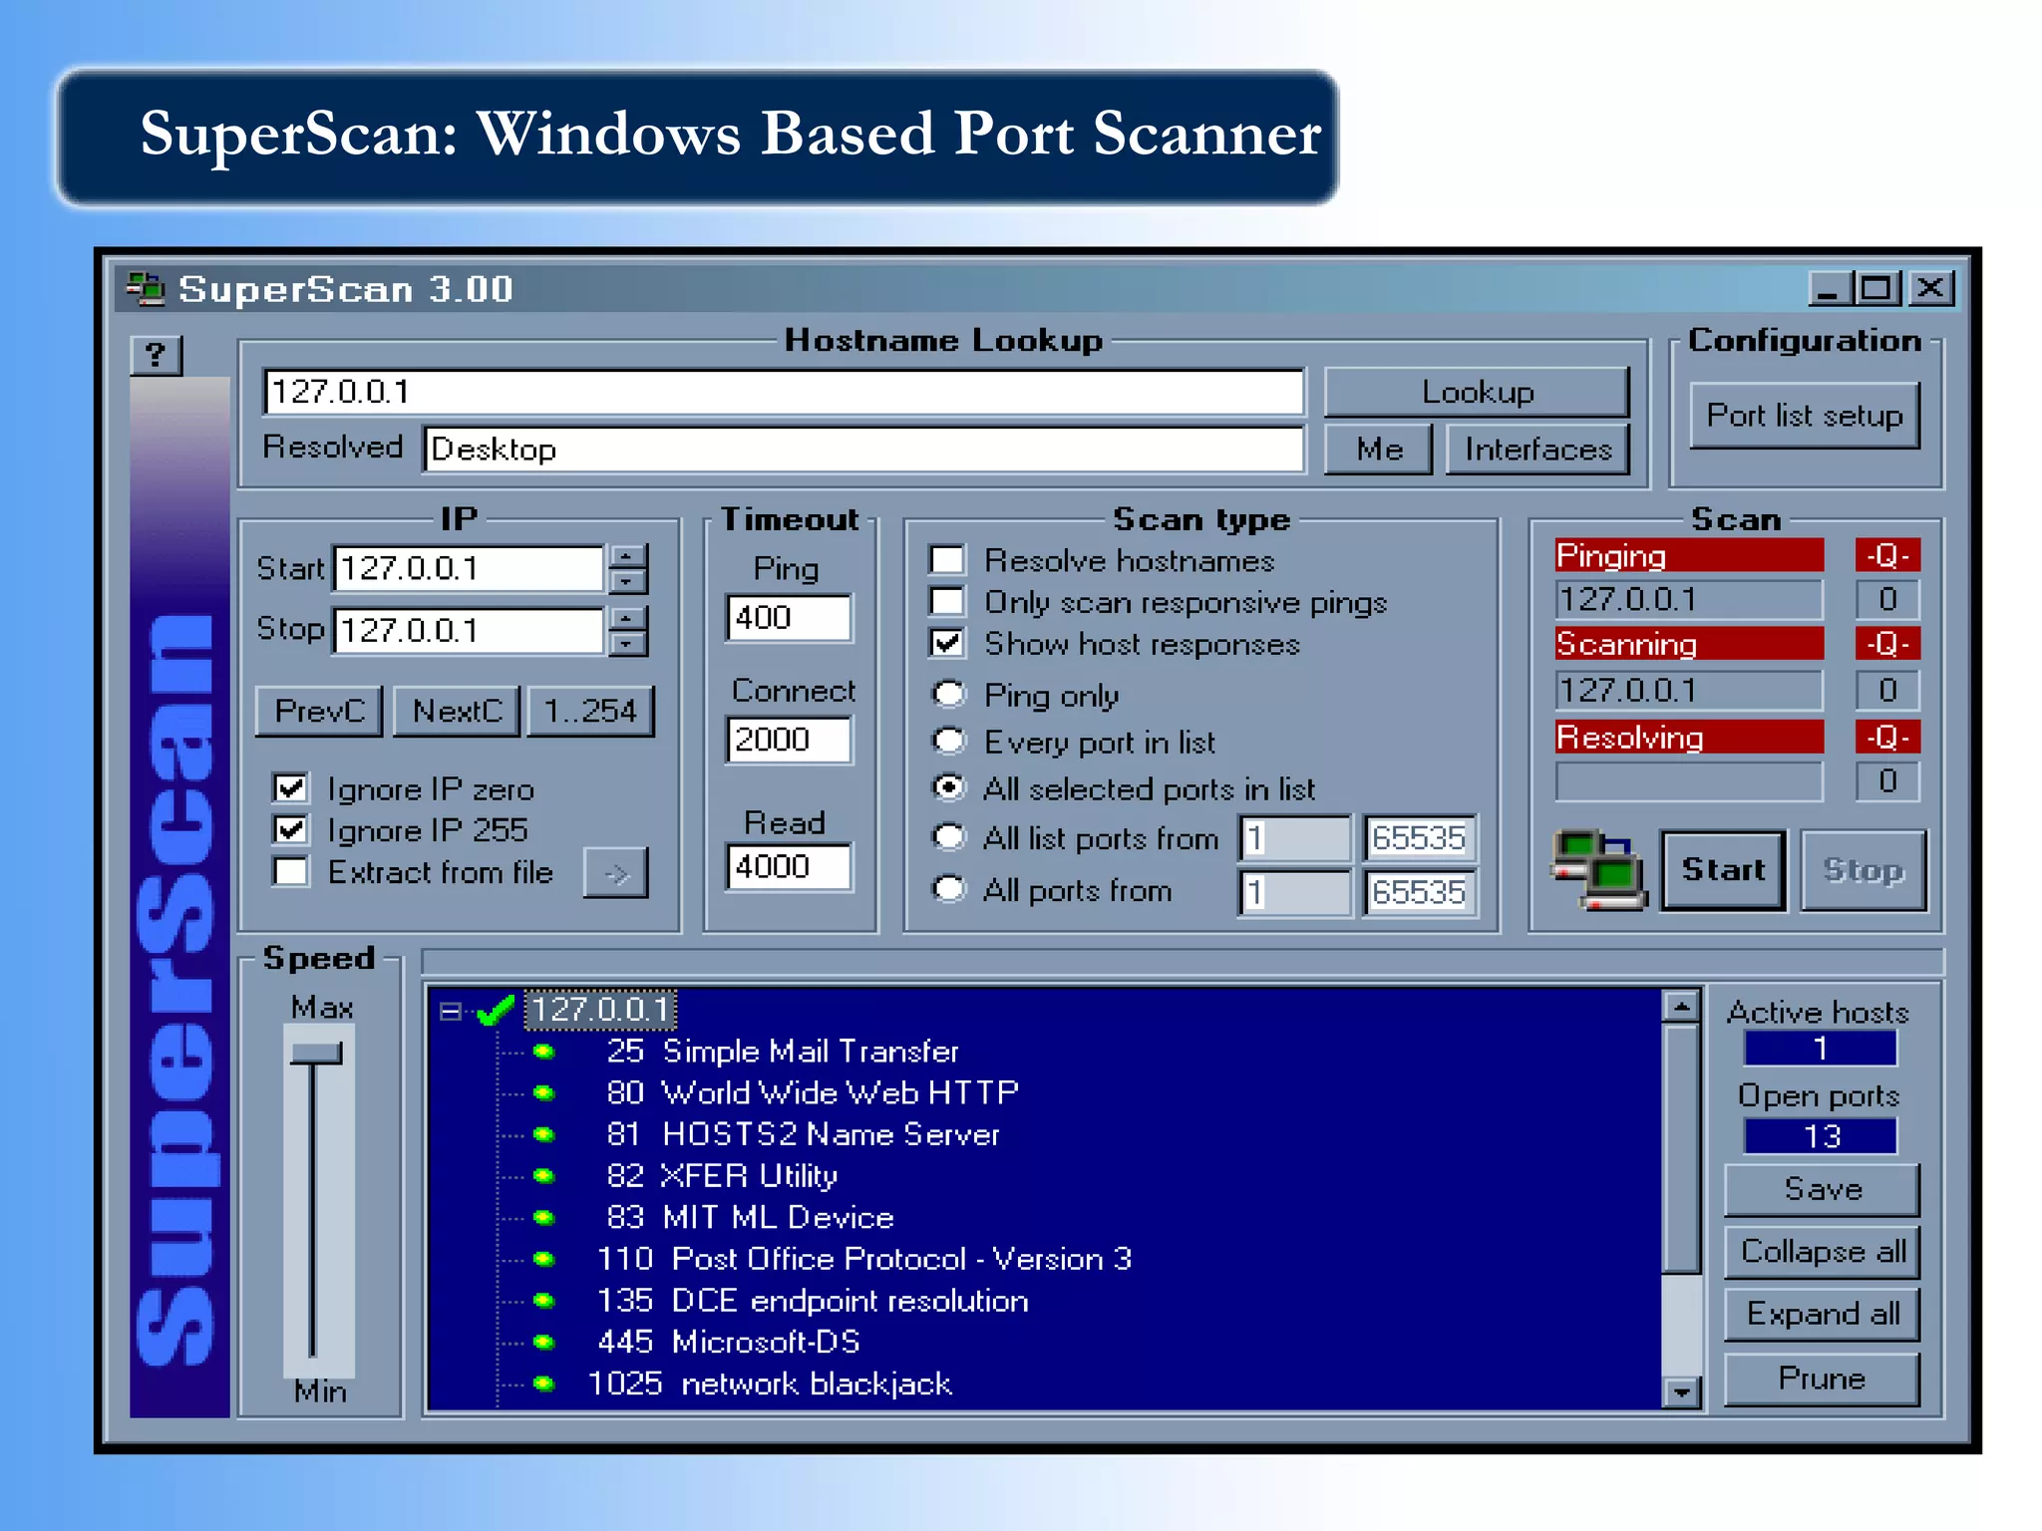
Task: Click the green checkmark beside 127.0.0.1 host
Action: (x=496, y=1010)
